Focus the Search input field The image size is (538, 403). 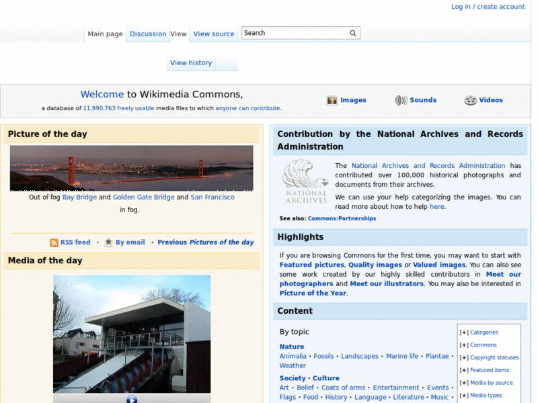click(x=295, y=33)
